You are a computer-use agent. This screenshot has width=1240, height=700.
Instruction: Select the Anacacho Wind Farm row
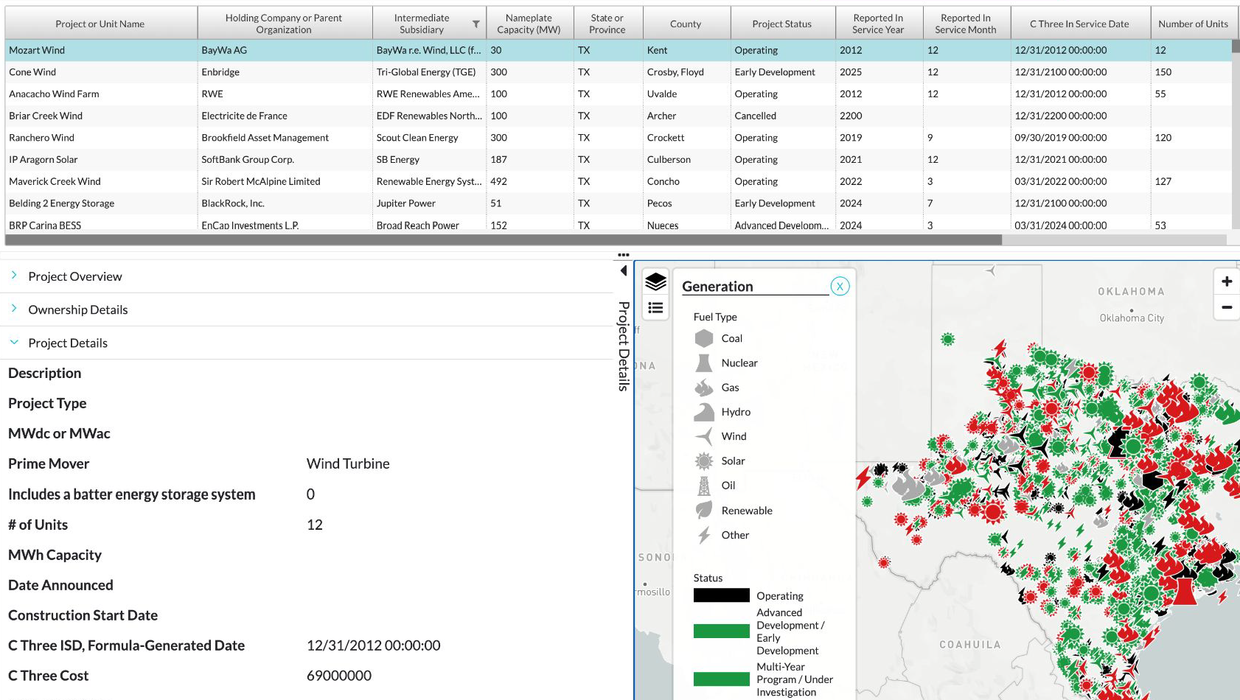pos(618,94)
